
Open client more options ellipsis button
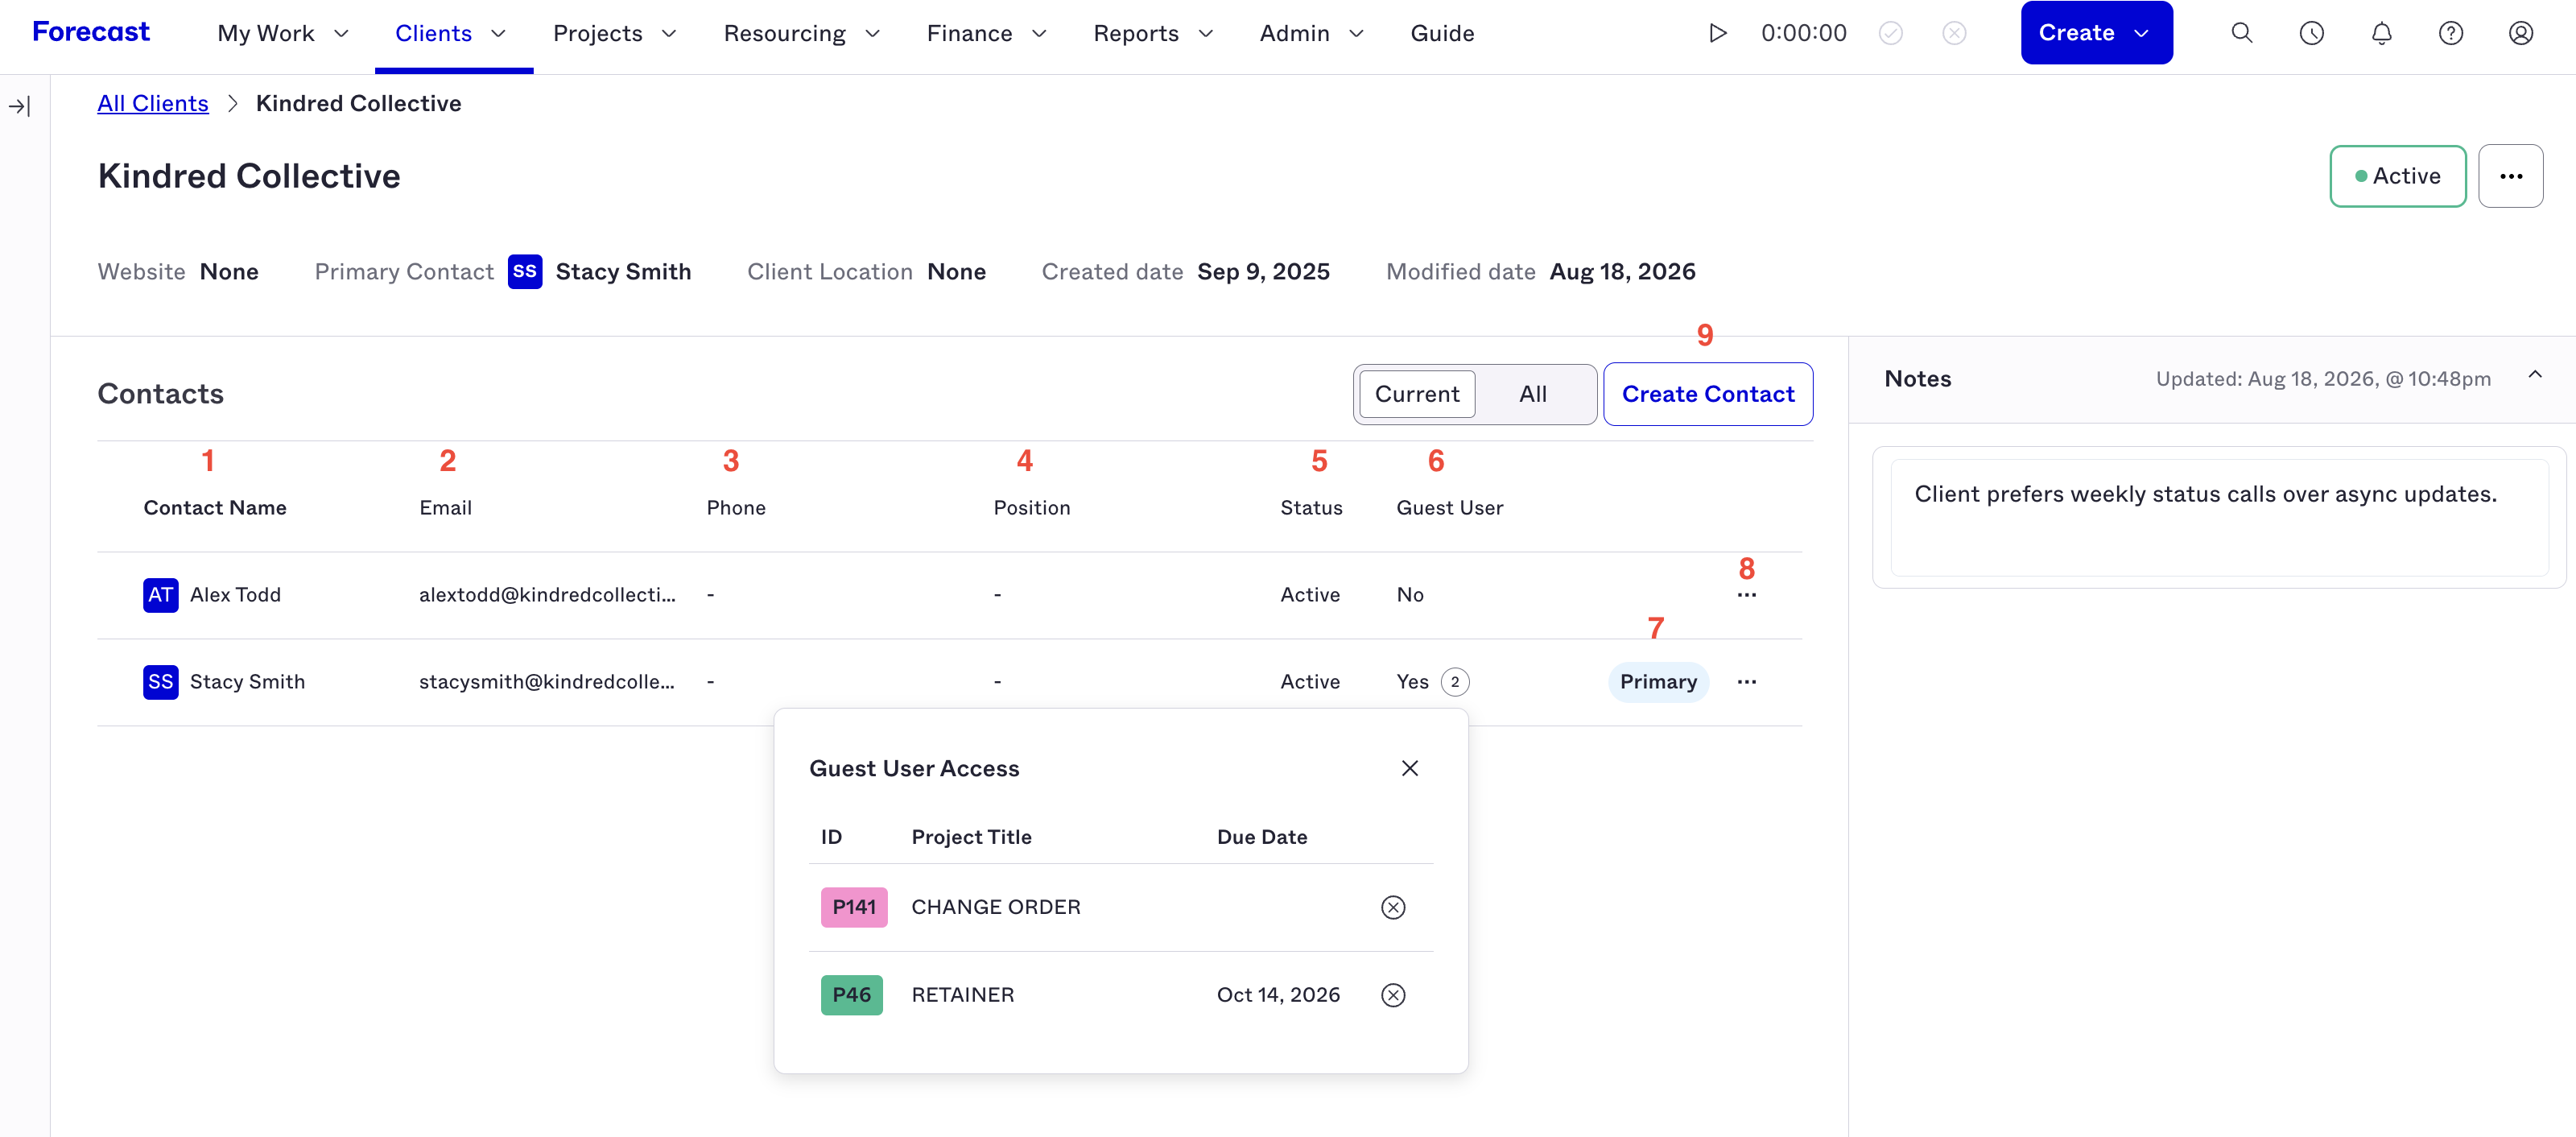(x=2511, y=176)
